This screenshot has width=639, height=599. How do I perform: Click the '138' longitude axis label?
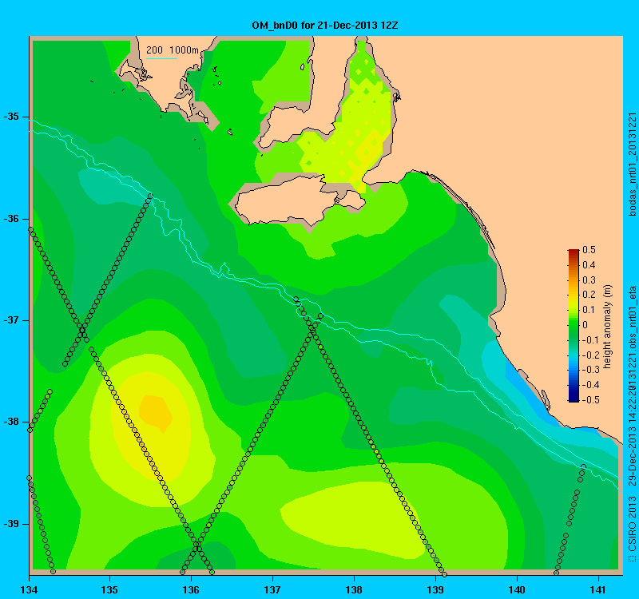point(354,589)
